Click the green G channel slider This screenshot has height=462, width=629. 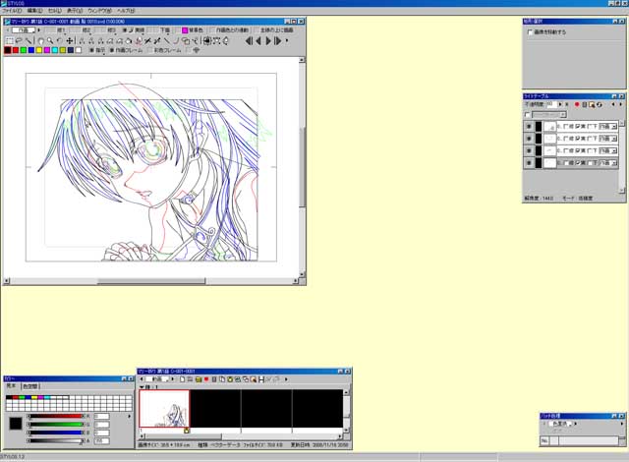(56, 425)
